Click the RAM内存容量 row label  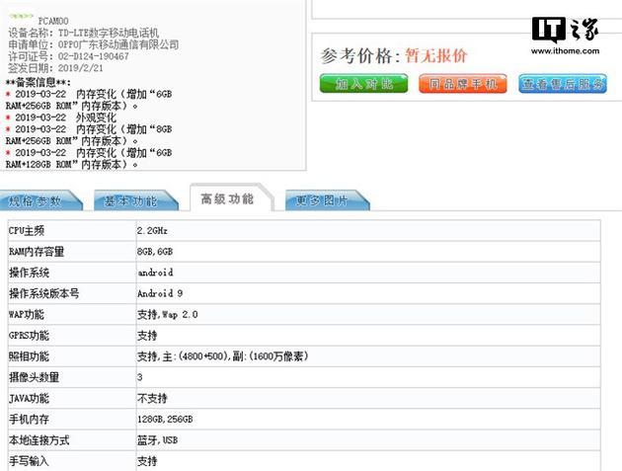tap(37, 252)
